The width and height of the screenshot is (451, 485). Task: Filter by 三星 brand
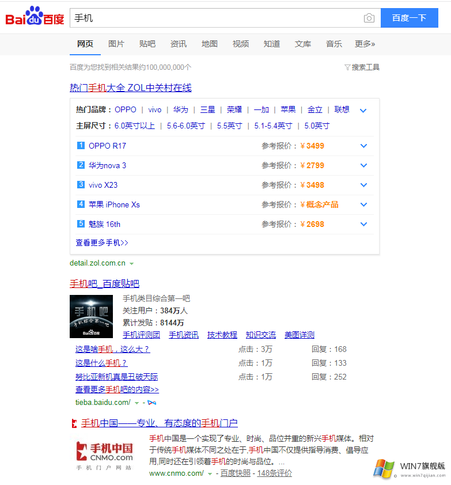coord(207,109)
